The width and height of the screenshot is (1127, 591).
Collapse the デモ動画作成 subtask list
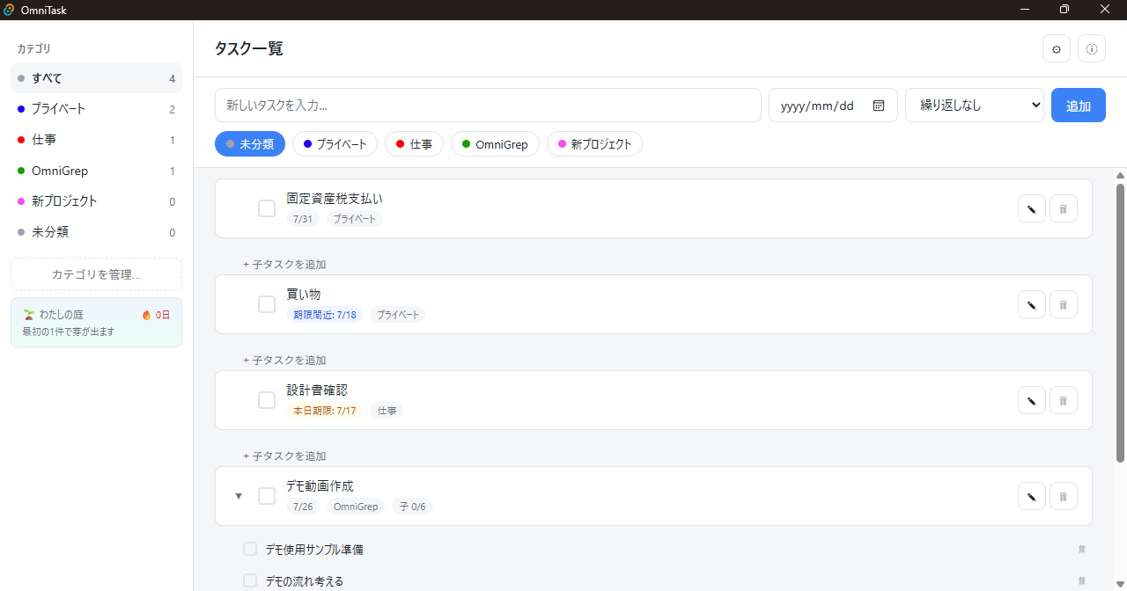tap(238, 496)
